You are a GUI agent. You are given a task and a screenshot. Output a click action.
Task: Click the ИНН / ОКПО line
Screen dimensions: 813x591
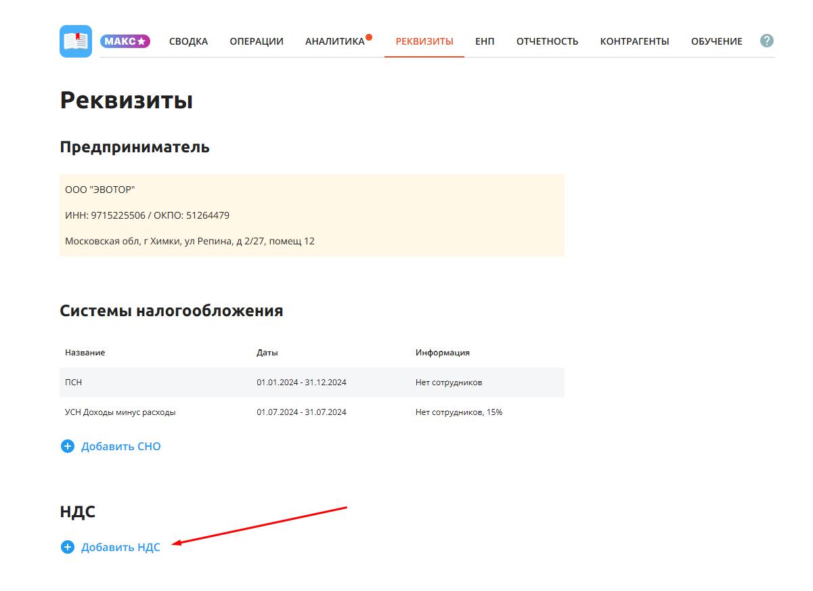pyautogui.click(x=147, y=215)
